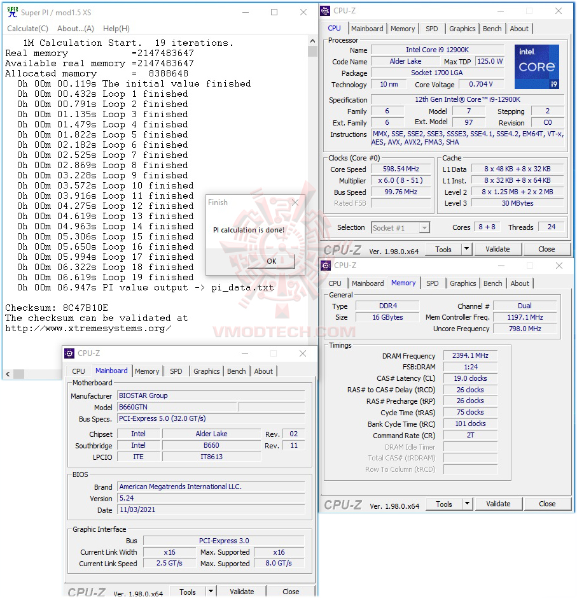
Task: Click Validate in the window showing the Memory tab
Action: coord(498,504)
